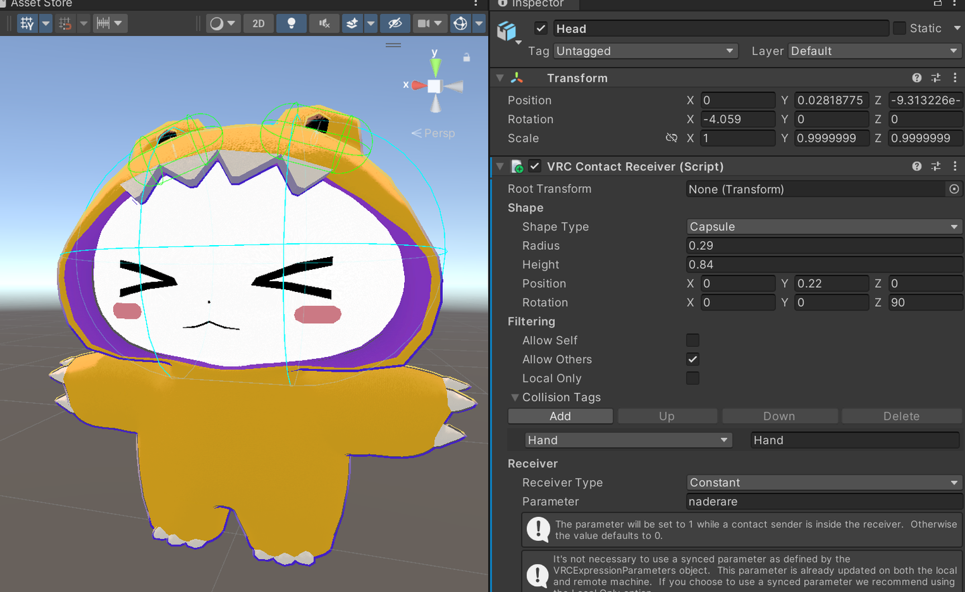
Task: Click the shaded draw mode sphere icon
Action: (216, 23)
